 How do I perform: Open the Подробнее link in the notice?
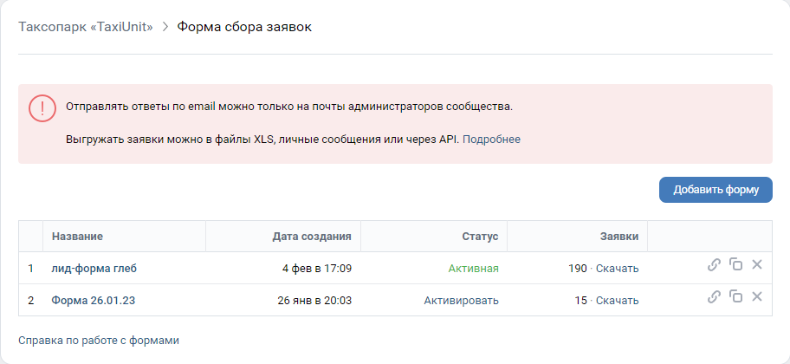[x=491, y=140]
